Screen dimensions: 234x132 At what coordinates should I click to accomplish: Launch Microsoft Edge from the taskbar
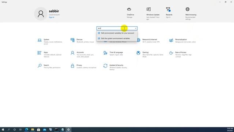(27, 129)
